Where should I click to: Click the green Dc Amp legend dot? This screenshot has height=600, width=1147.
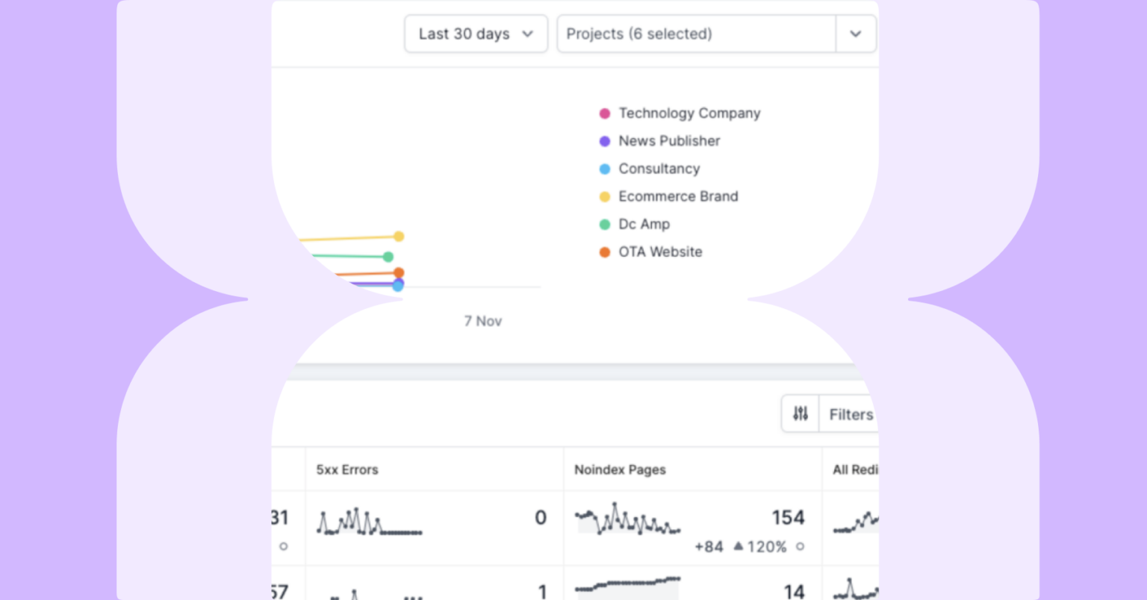point(605,225)
